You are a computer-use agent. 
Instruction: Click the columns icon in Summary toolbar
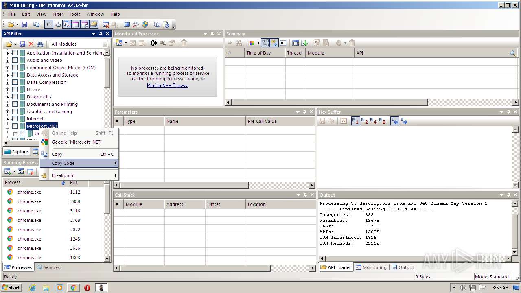(x=296, y=43)
